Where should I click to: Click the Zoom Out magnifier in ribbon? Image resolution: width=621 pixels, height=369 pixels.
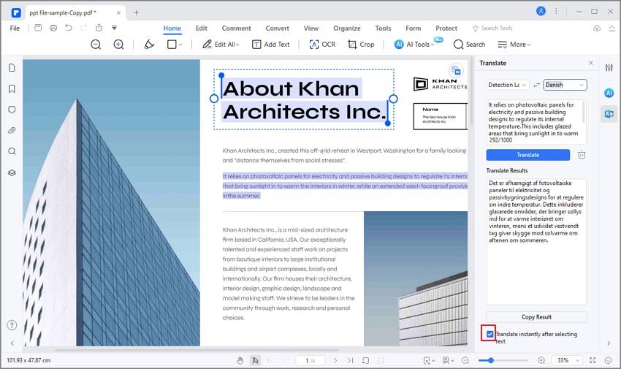(x=96, y=45)
